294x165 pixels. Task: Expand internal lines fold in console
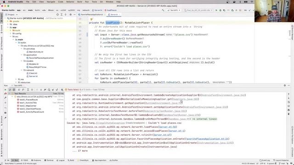204,119
